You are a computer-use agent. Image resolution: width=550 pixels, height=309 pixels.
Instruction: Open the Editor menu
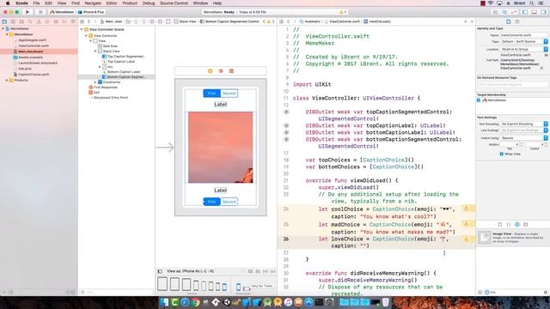tap(112, 3)
